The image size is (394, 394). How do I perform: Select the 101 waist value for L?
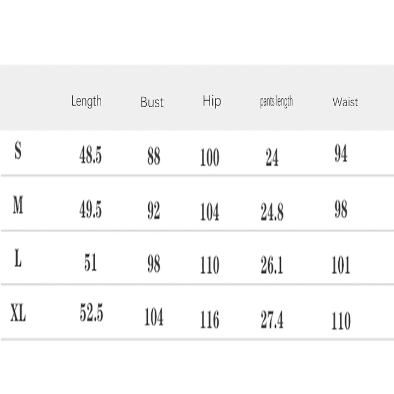coord(341,265)
